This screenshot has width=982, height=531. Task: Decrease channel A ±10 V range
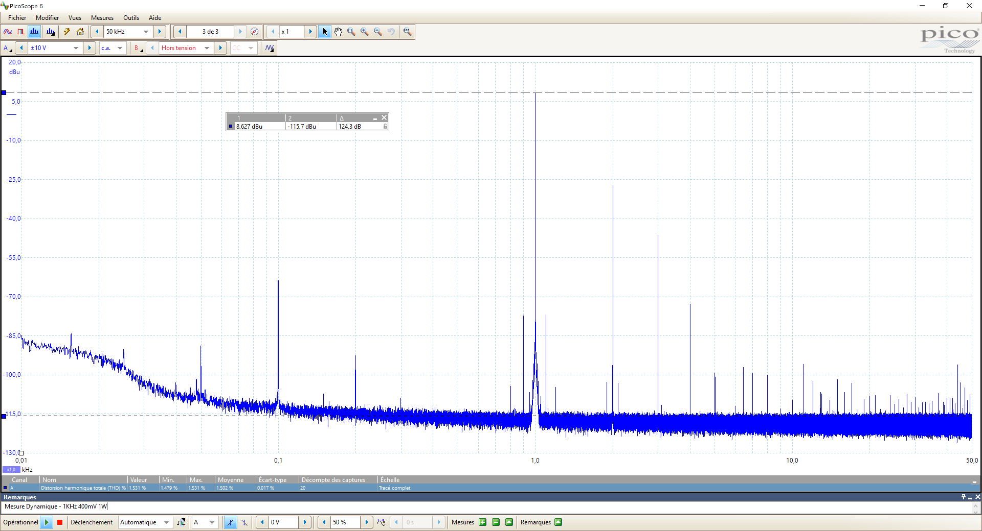pos(21,48)
